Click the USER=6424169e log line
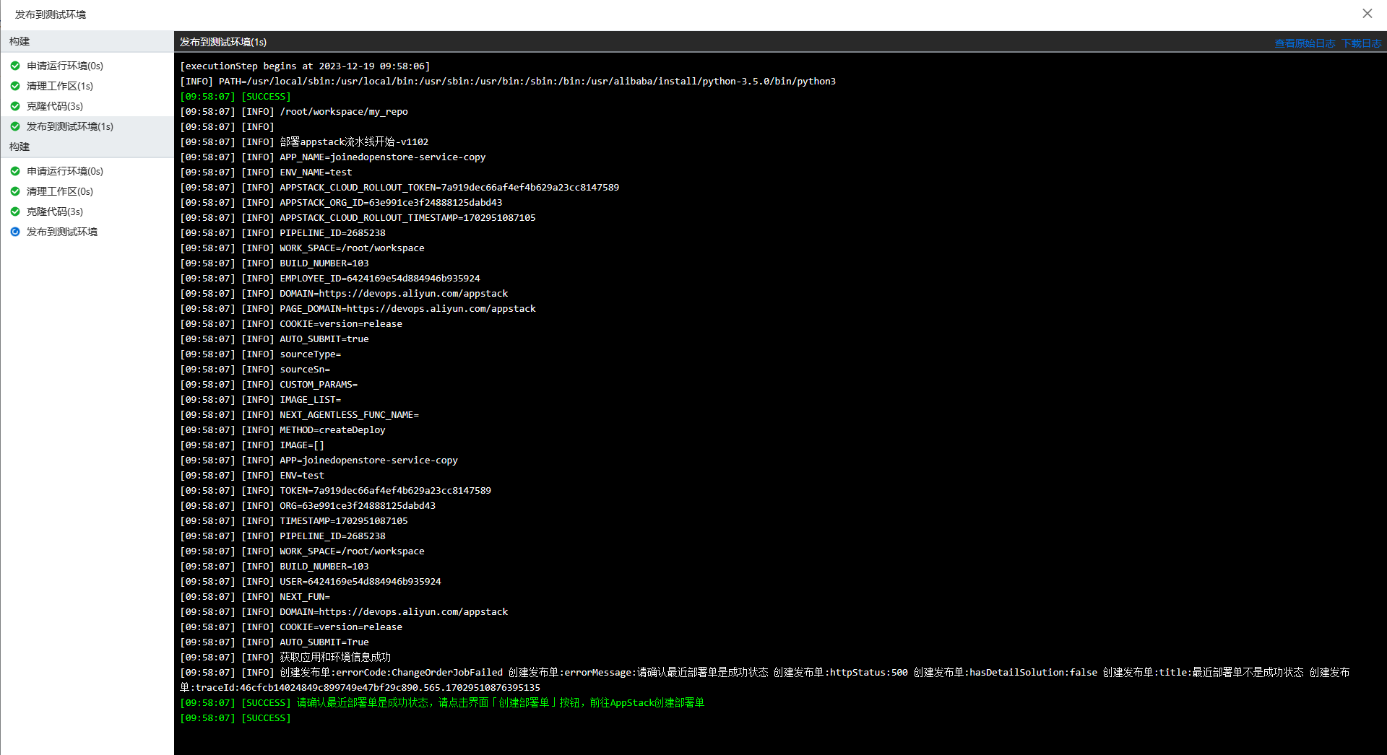Screen dimensions: 1387x755 point(311,581)
